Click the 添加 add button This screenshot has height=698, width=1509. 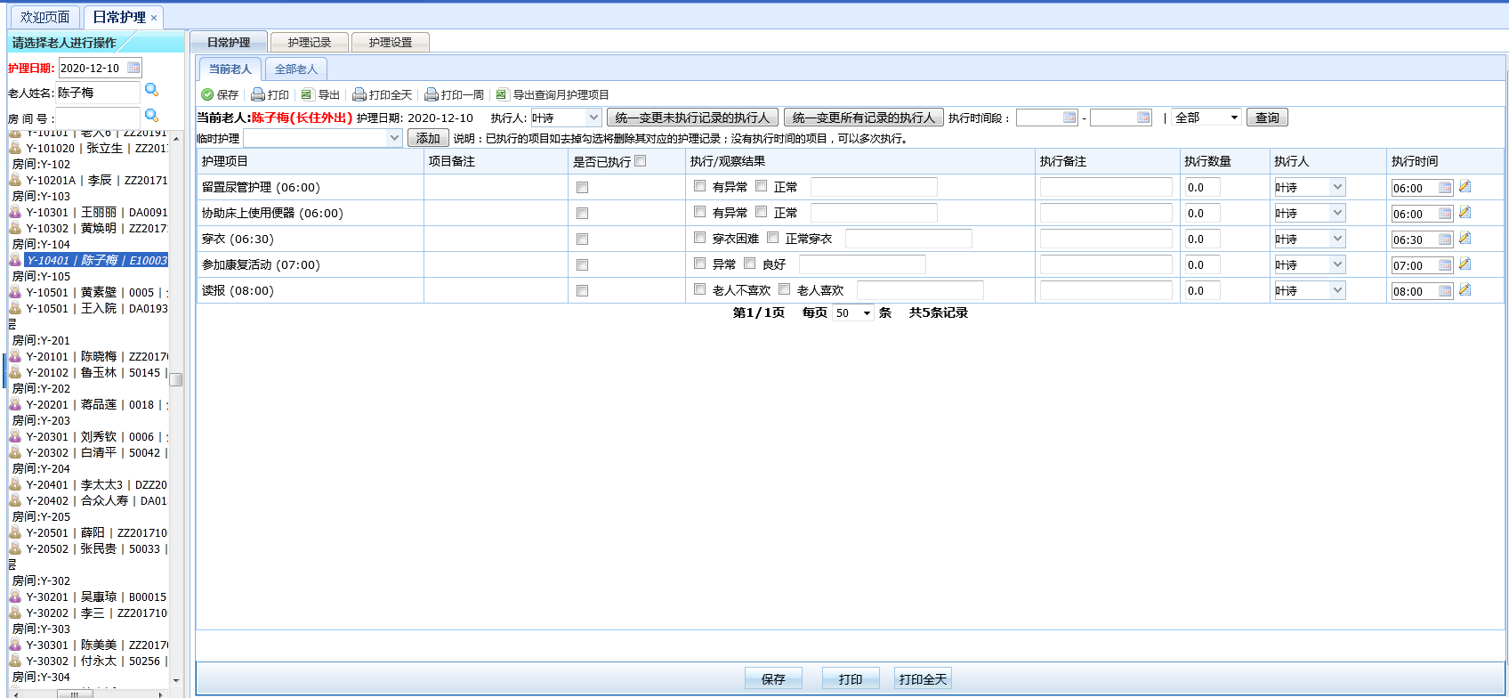click(427, 138)
